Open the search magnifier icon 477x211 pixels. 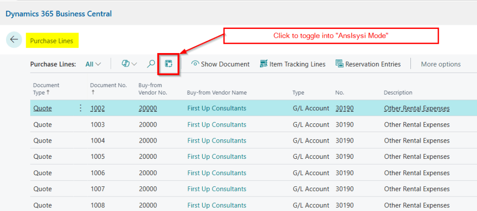pyautogui.click(x=151, y=64)
